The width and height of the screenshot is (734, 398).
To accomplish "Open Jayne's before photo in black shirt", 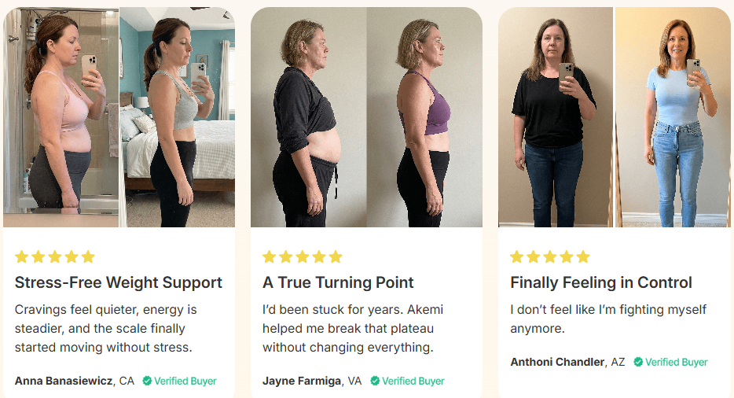I will pyautogui.click(x=309, y=117).
